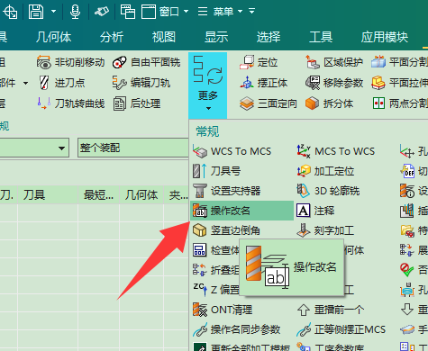Screen dimensions: 428x351
Task: Click the microphone voice icon
Action: pos(75,12)
